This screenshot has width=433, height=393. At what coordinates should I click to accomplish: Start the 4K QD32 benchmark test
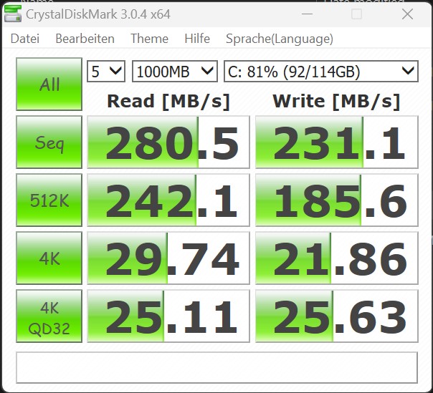pos(49,316)
